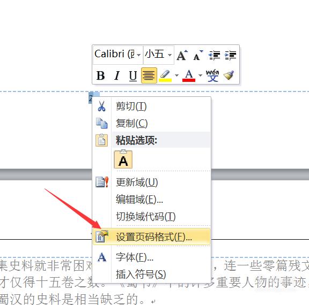This screenshot has height=305, width=309.
Task: Choose 复制(C) from context menu
Action: click(x=151, y=124)
